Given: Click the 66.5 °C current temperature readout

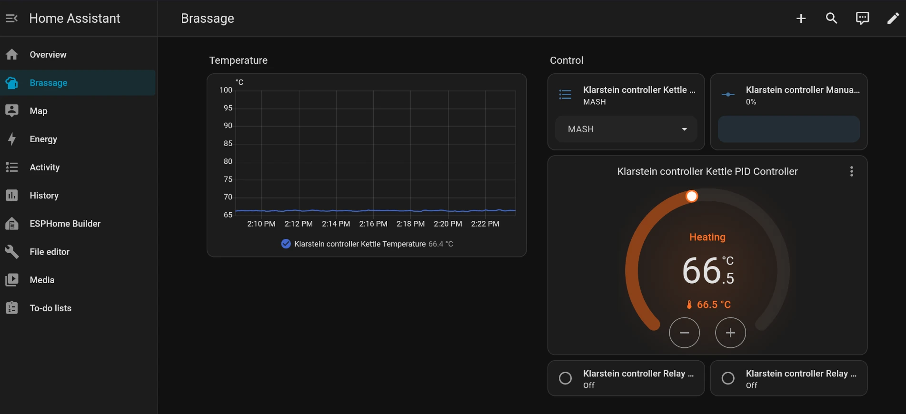Looking at the screenshot, I should pos(708,305).
